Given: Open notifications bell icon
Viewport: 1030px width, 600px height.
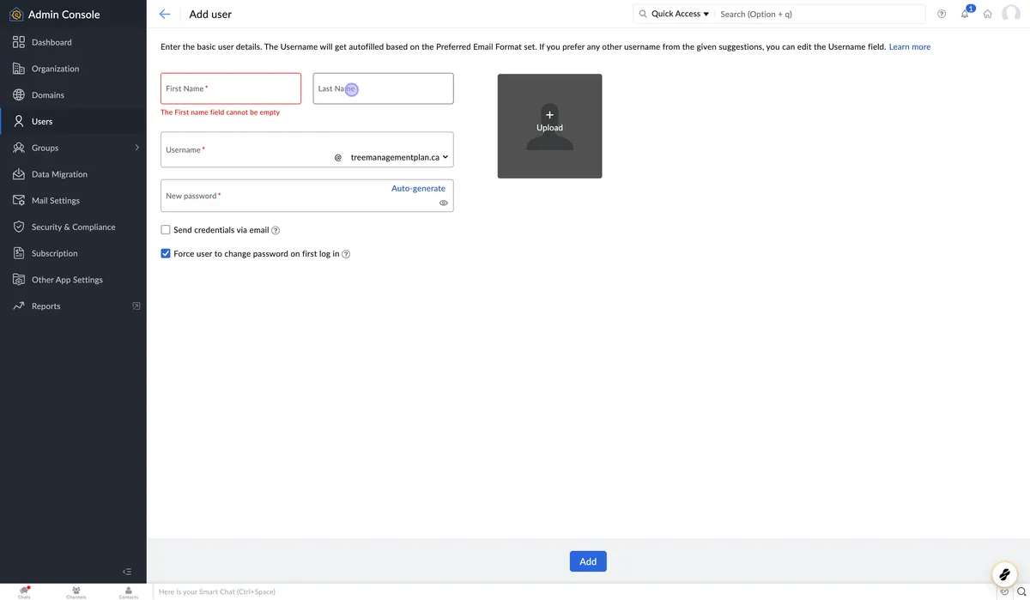Looking at the screenshot, I should [965, 15].
